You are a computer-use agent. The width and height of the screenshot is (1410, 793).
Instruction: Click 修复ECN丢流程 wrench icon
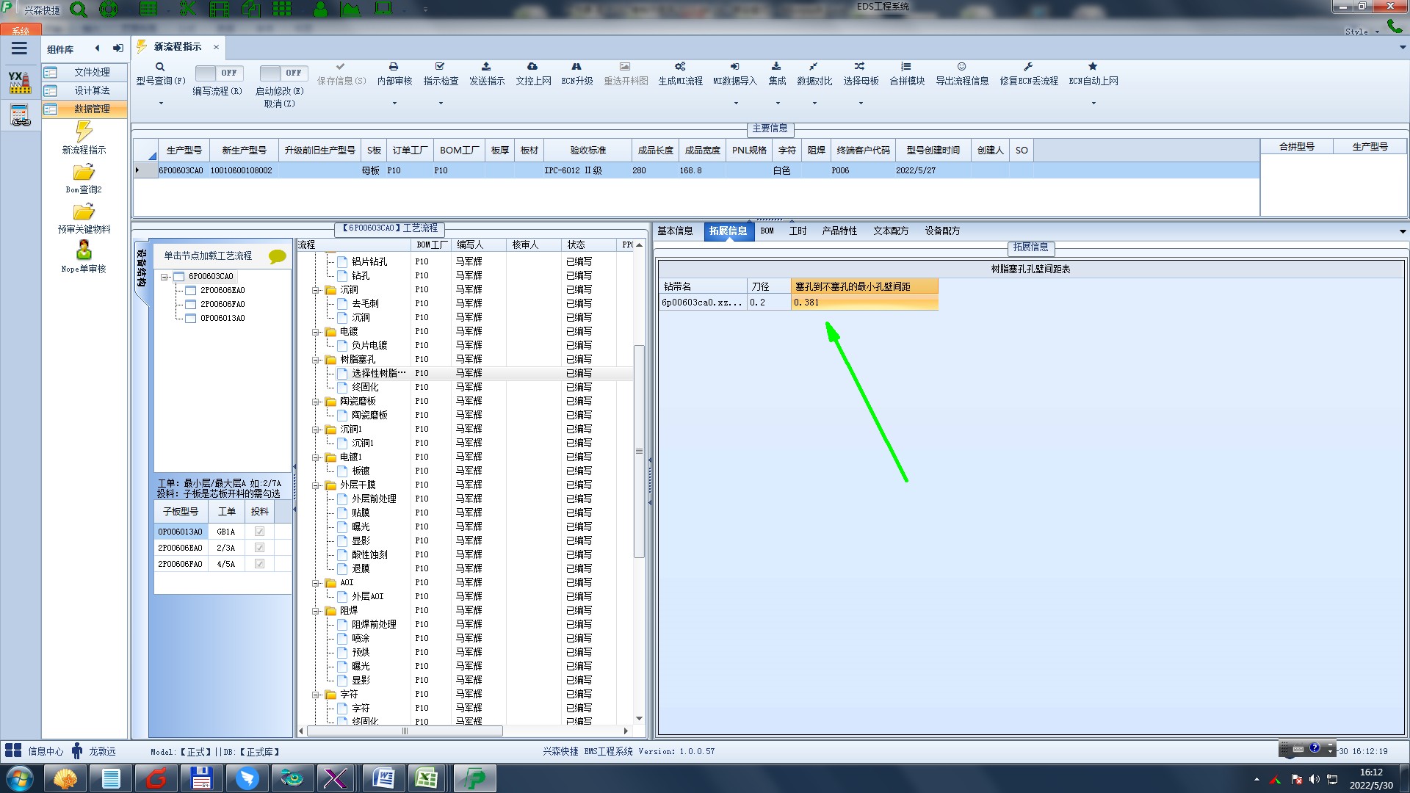tap(1028, 67)
